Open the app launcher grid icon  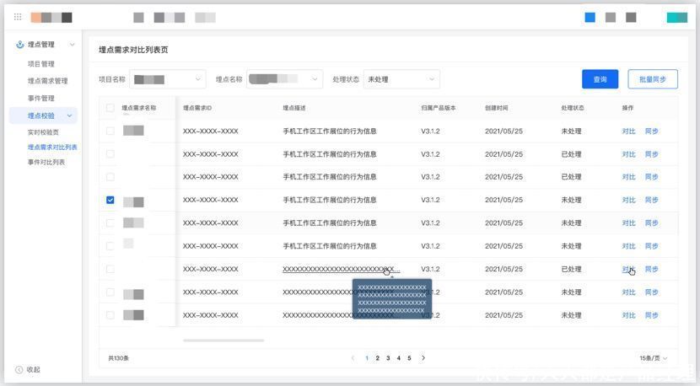pos(18,17)
